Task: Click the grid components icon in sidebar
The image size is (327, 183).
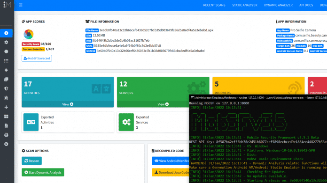Action: 6,117
